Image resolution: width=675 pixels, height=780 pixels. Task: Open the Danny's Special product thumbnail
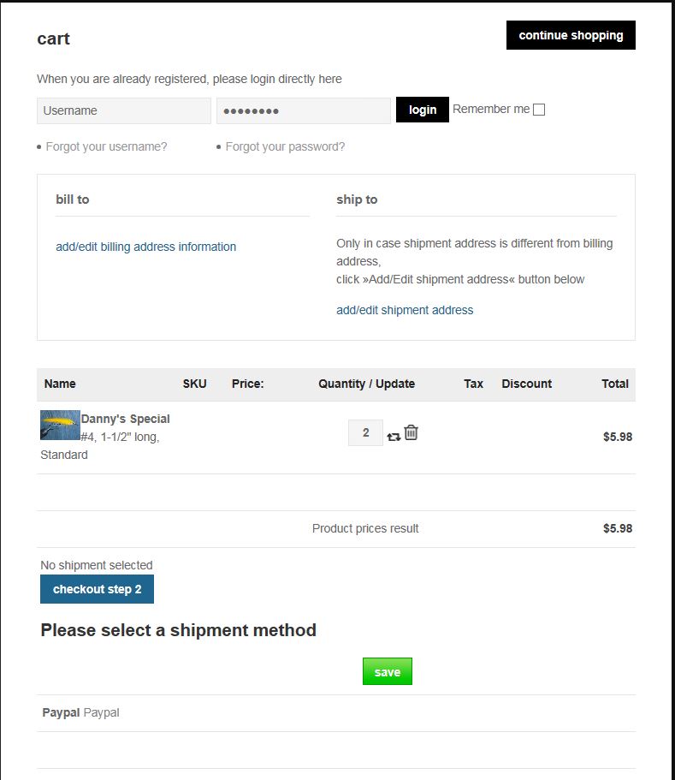(x=60, y=425)
